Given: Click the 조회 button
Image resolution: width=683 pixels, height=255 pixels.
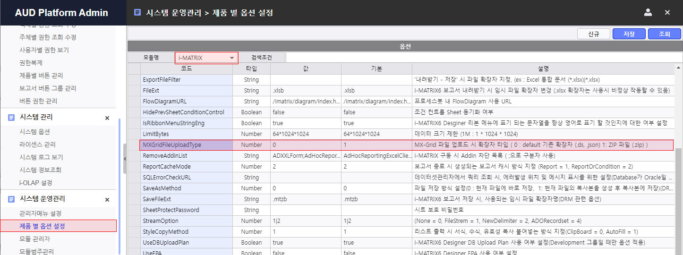Looking at the screenshot, I should (x=664, y=34).
